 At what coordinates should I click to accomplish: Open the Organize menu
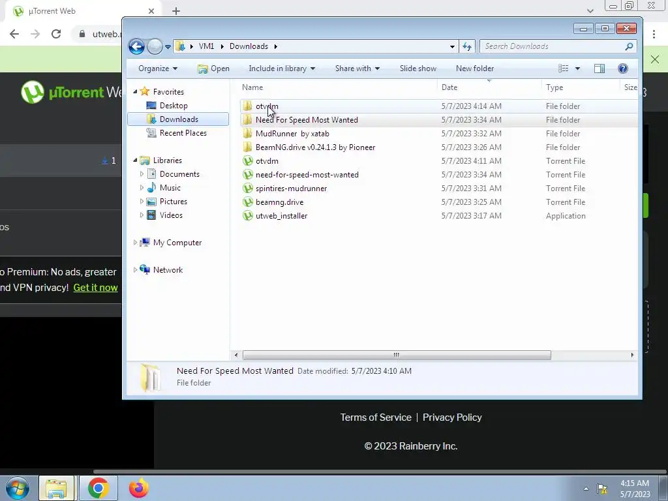[158, 68]
